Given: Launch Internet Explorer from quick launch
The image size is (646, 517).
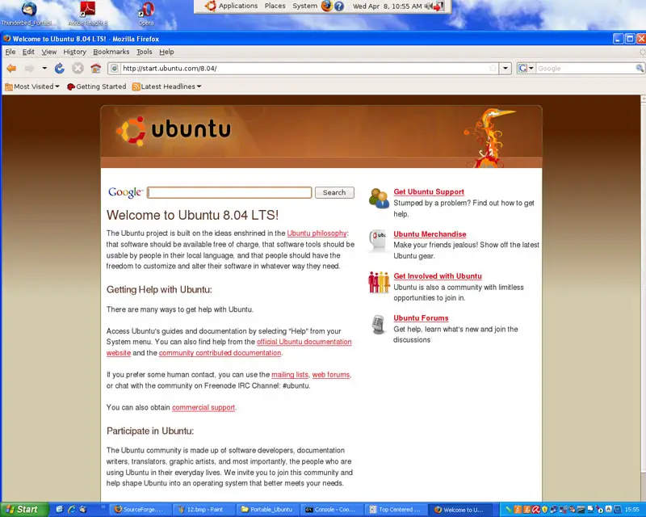Looking at the screenshot, I should pos(71,510).
